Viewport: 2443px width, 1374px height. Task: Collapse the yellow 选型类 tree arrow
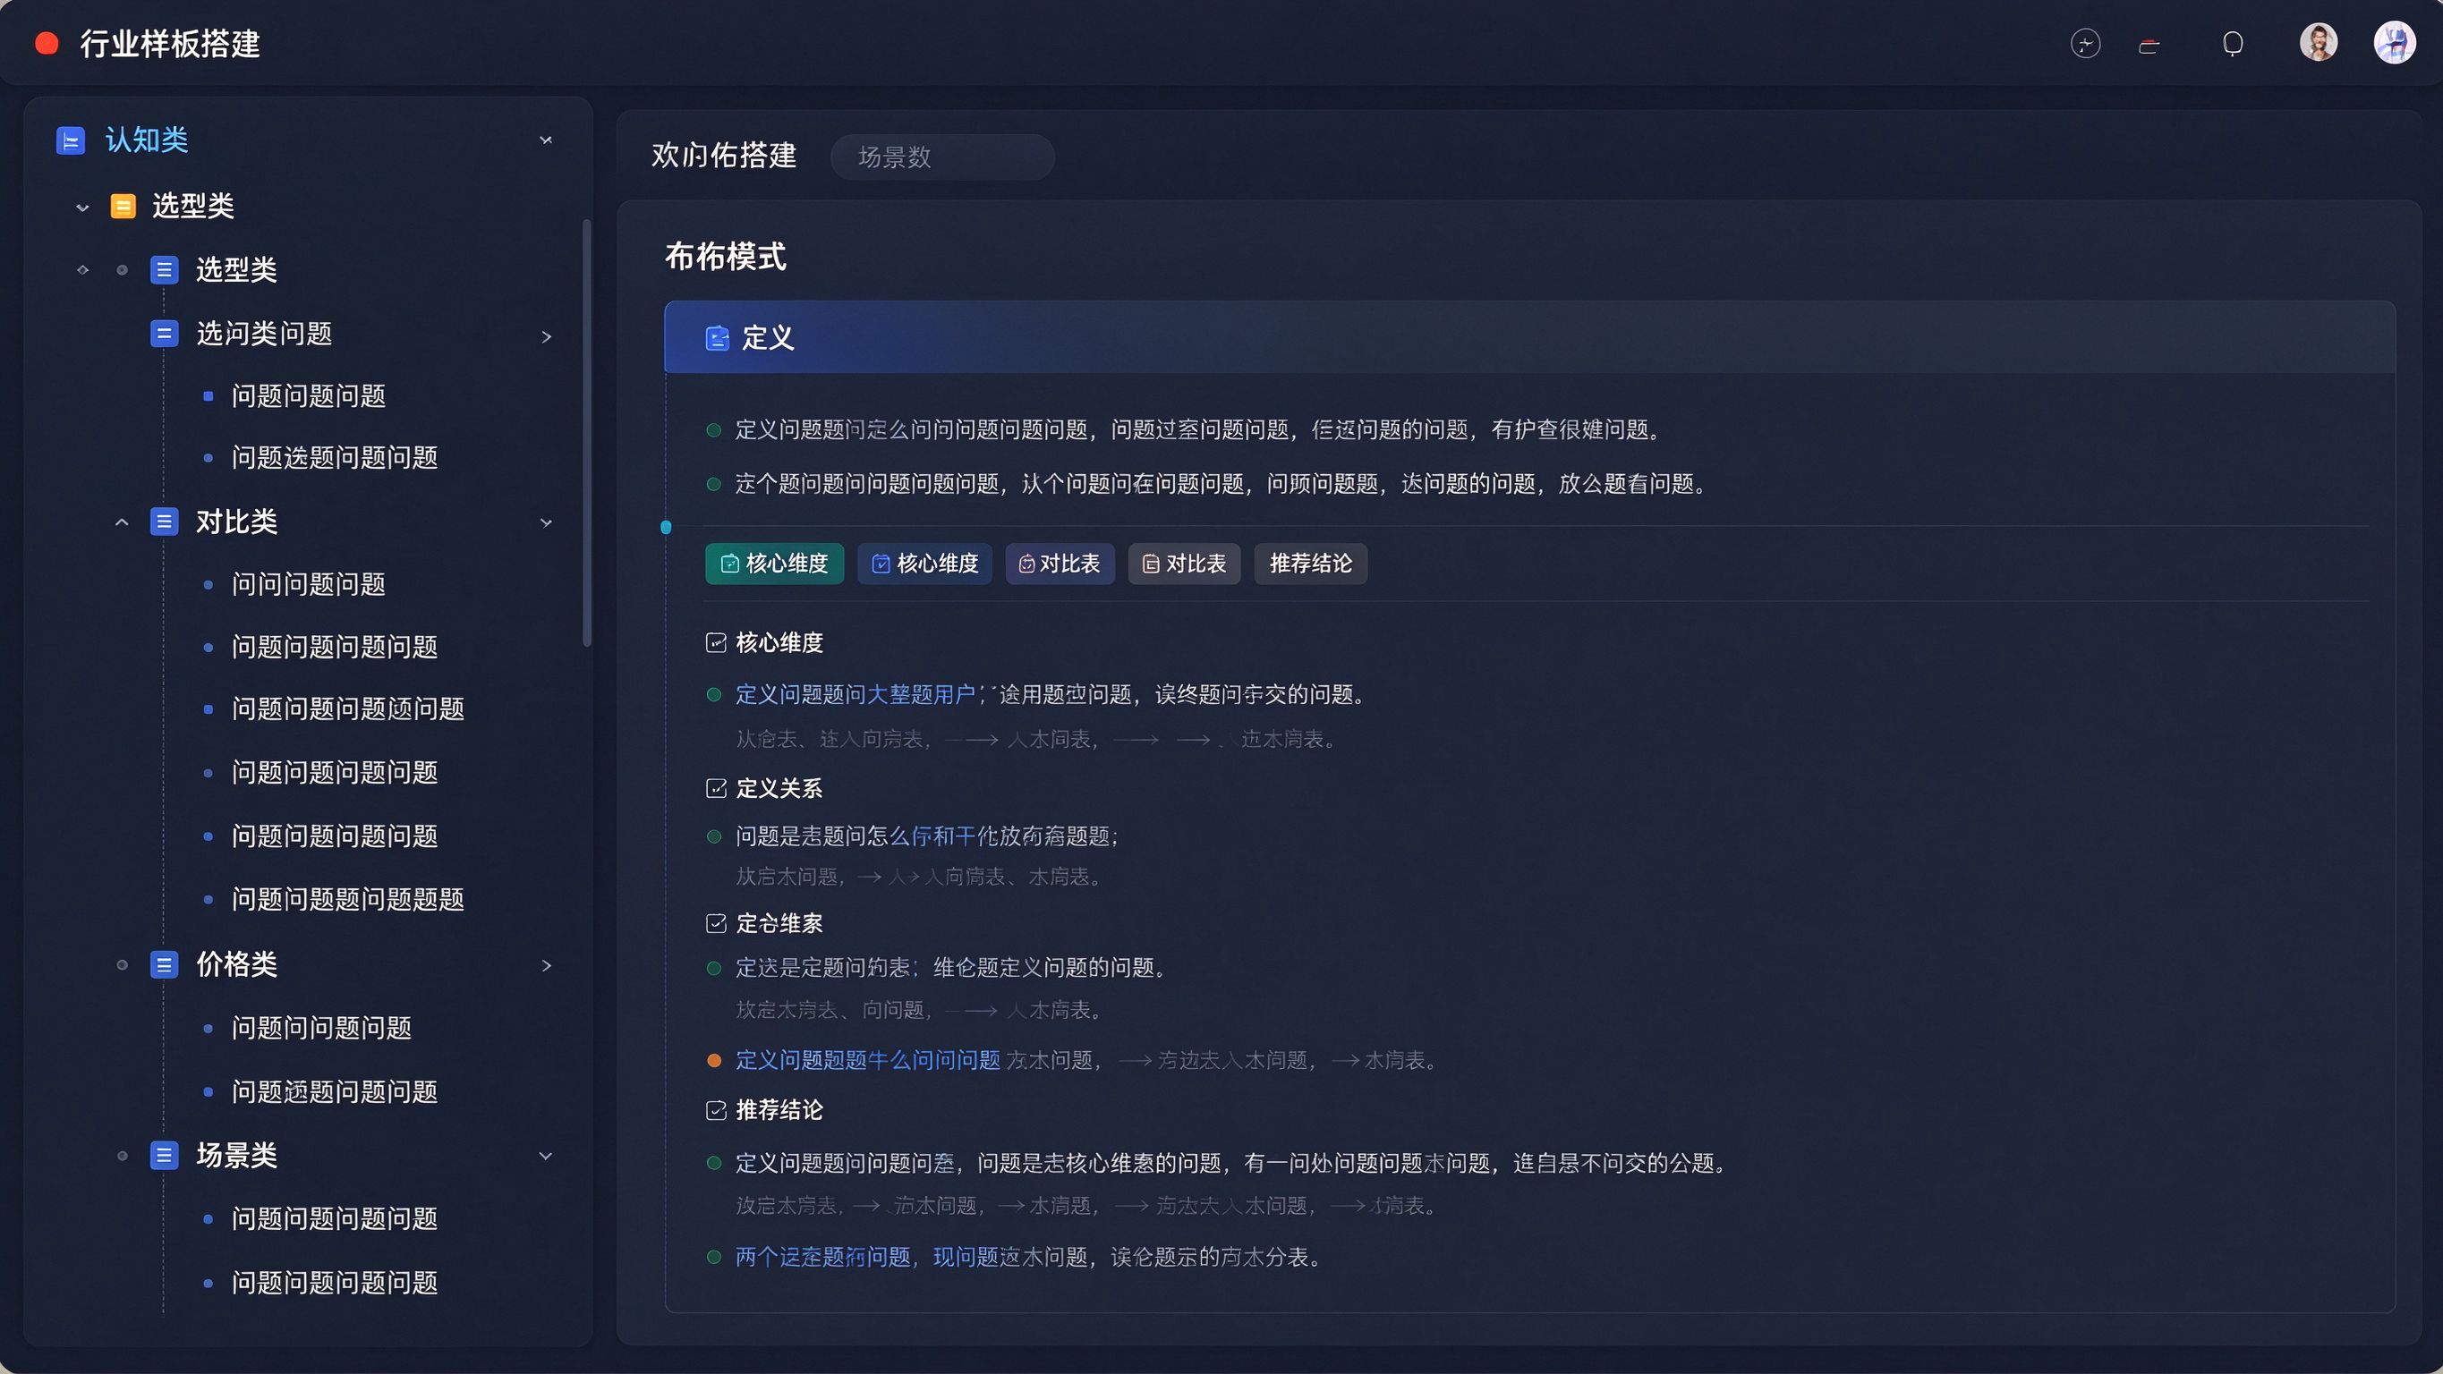(x=82, y=208)
